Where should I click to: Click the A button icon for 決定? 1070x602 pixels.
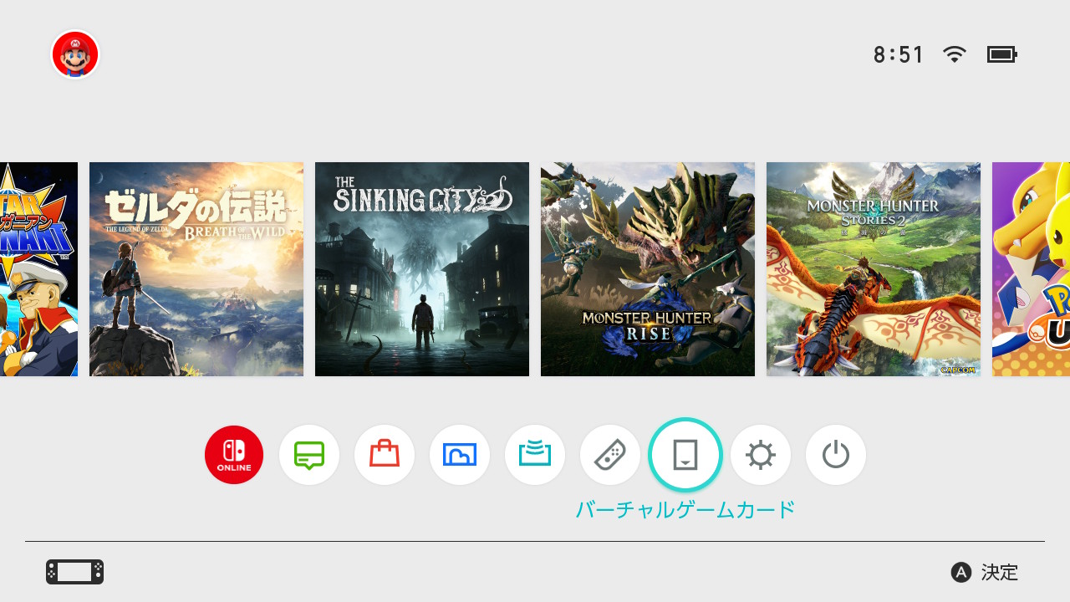[961, 572]
